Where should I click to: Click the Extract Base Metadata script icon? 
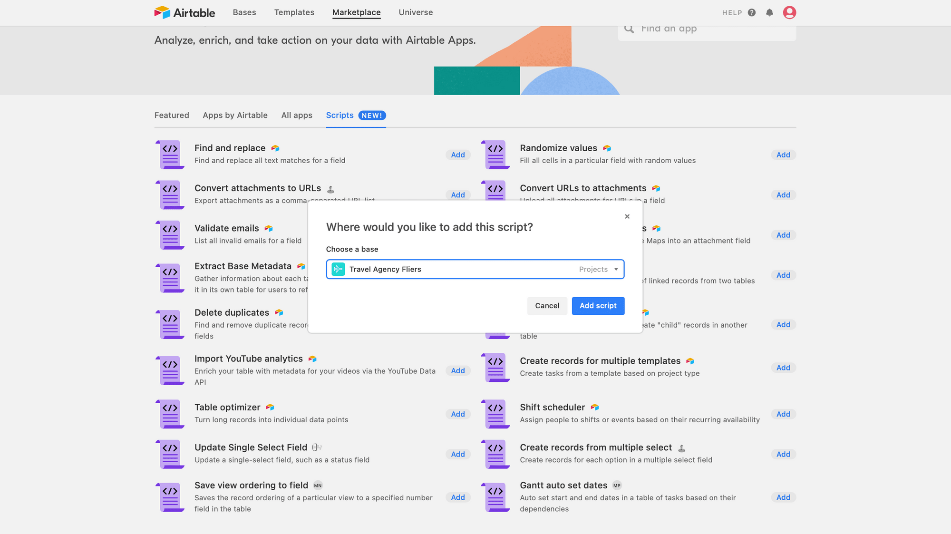click(x=170, y=278)
